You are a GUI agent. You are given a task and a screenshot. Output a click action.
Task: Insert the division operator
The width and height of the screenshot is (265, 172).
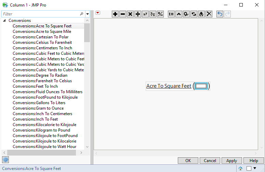tap(138, 14)
